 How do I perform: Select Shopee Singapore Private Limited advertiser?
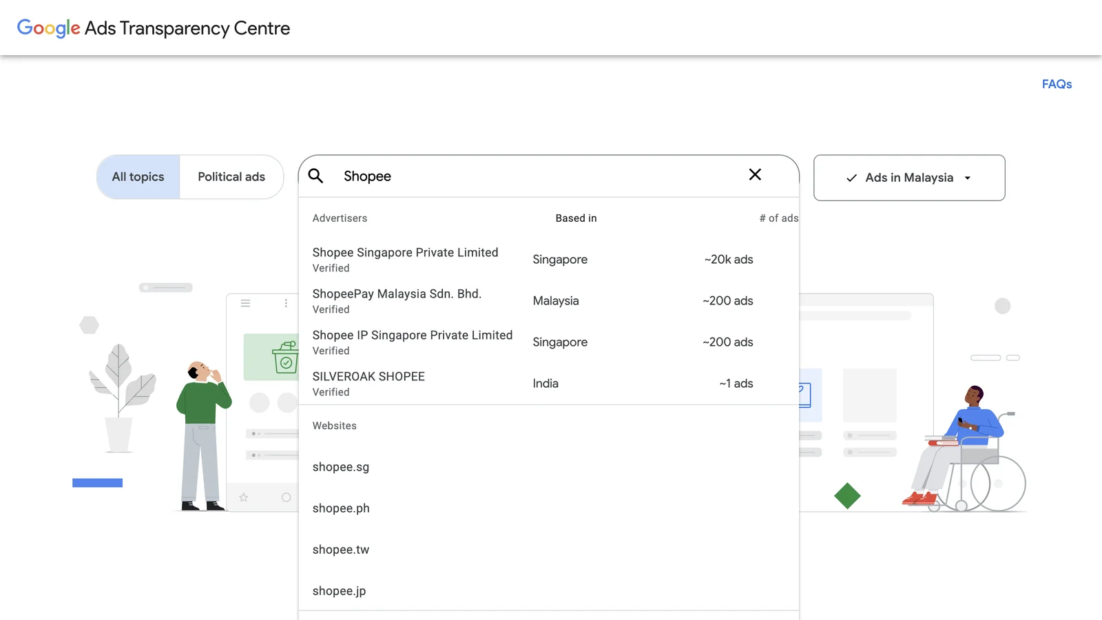pos(548,260)
